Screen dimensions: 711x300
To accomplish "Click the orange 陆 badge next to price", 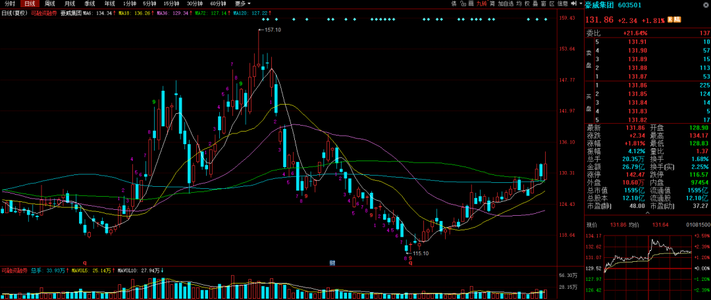I will pos(676,19).
